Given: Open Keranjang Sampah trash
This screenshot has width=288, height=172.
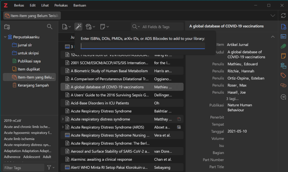Looking at the screenshot, I should pos(33,85).
